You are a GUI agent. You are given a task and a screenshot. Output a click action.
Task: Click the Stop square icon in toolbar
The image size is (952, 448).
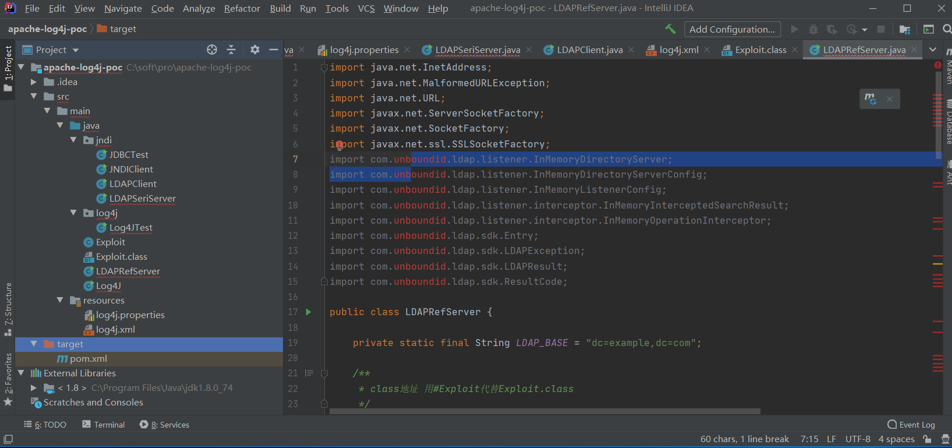point(881,29)
